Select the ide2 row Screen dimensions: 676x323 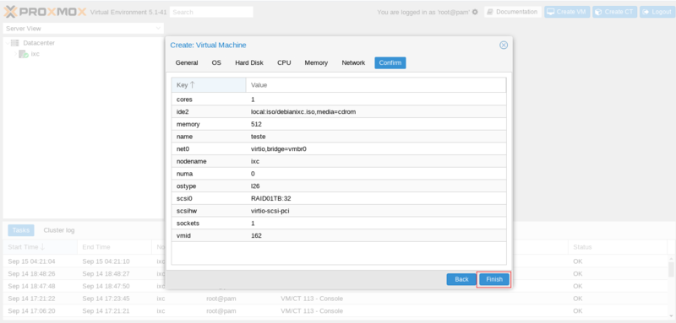pyautogui.click(x=339, y=112)
